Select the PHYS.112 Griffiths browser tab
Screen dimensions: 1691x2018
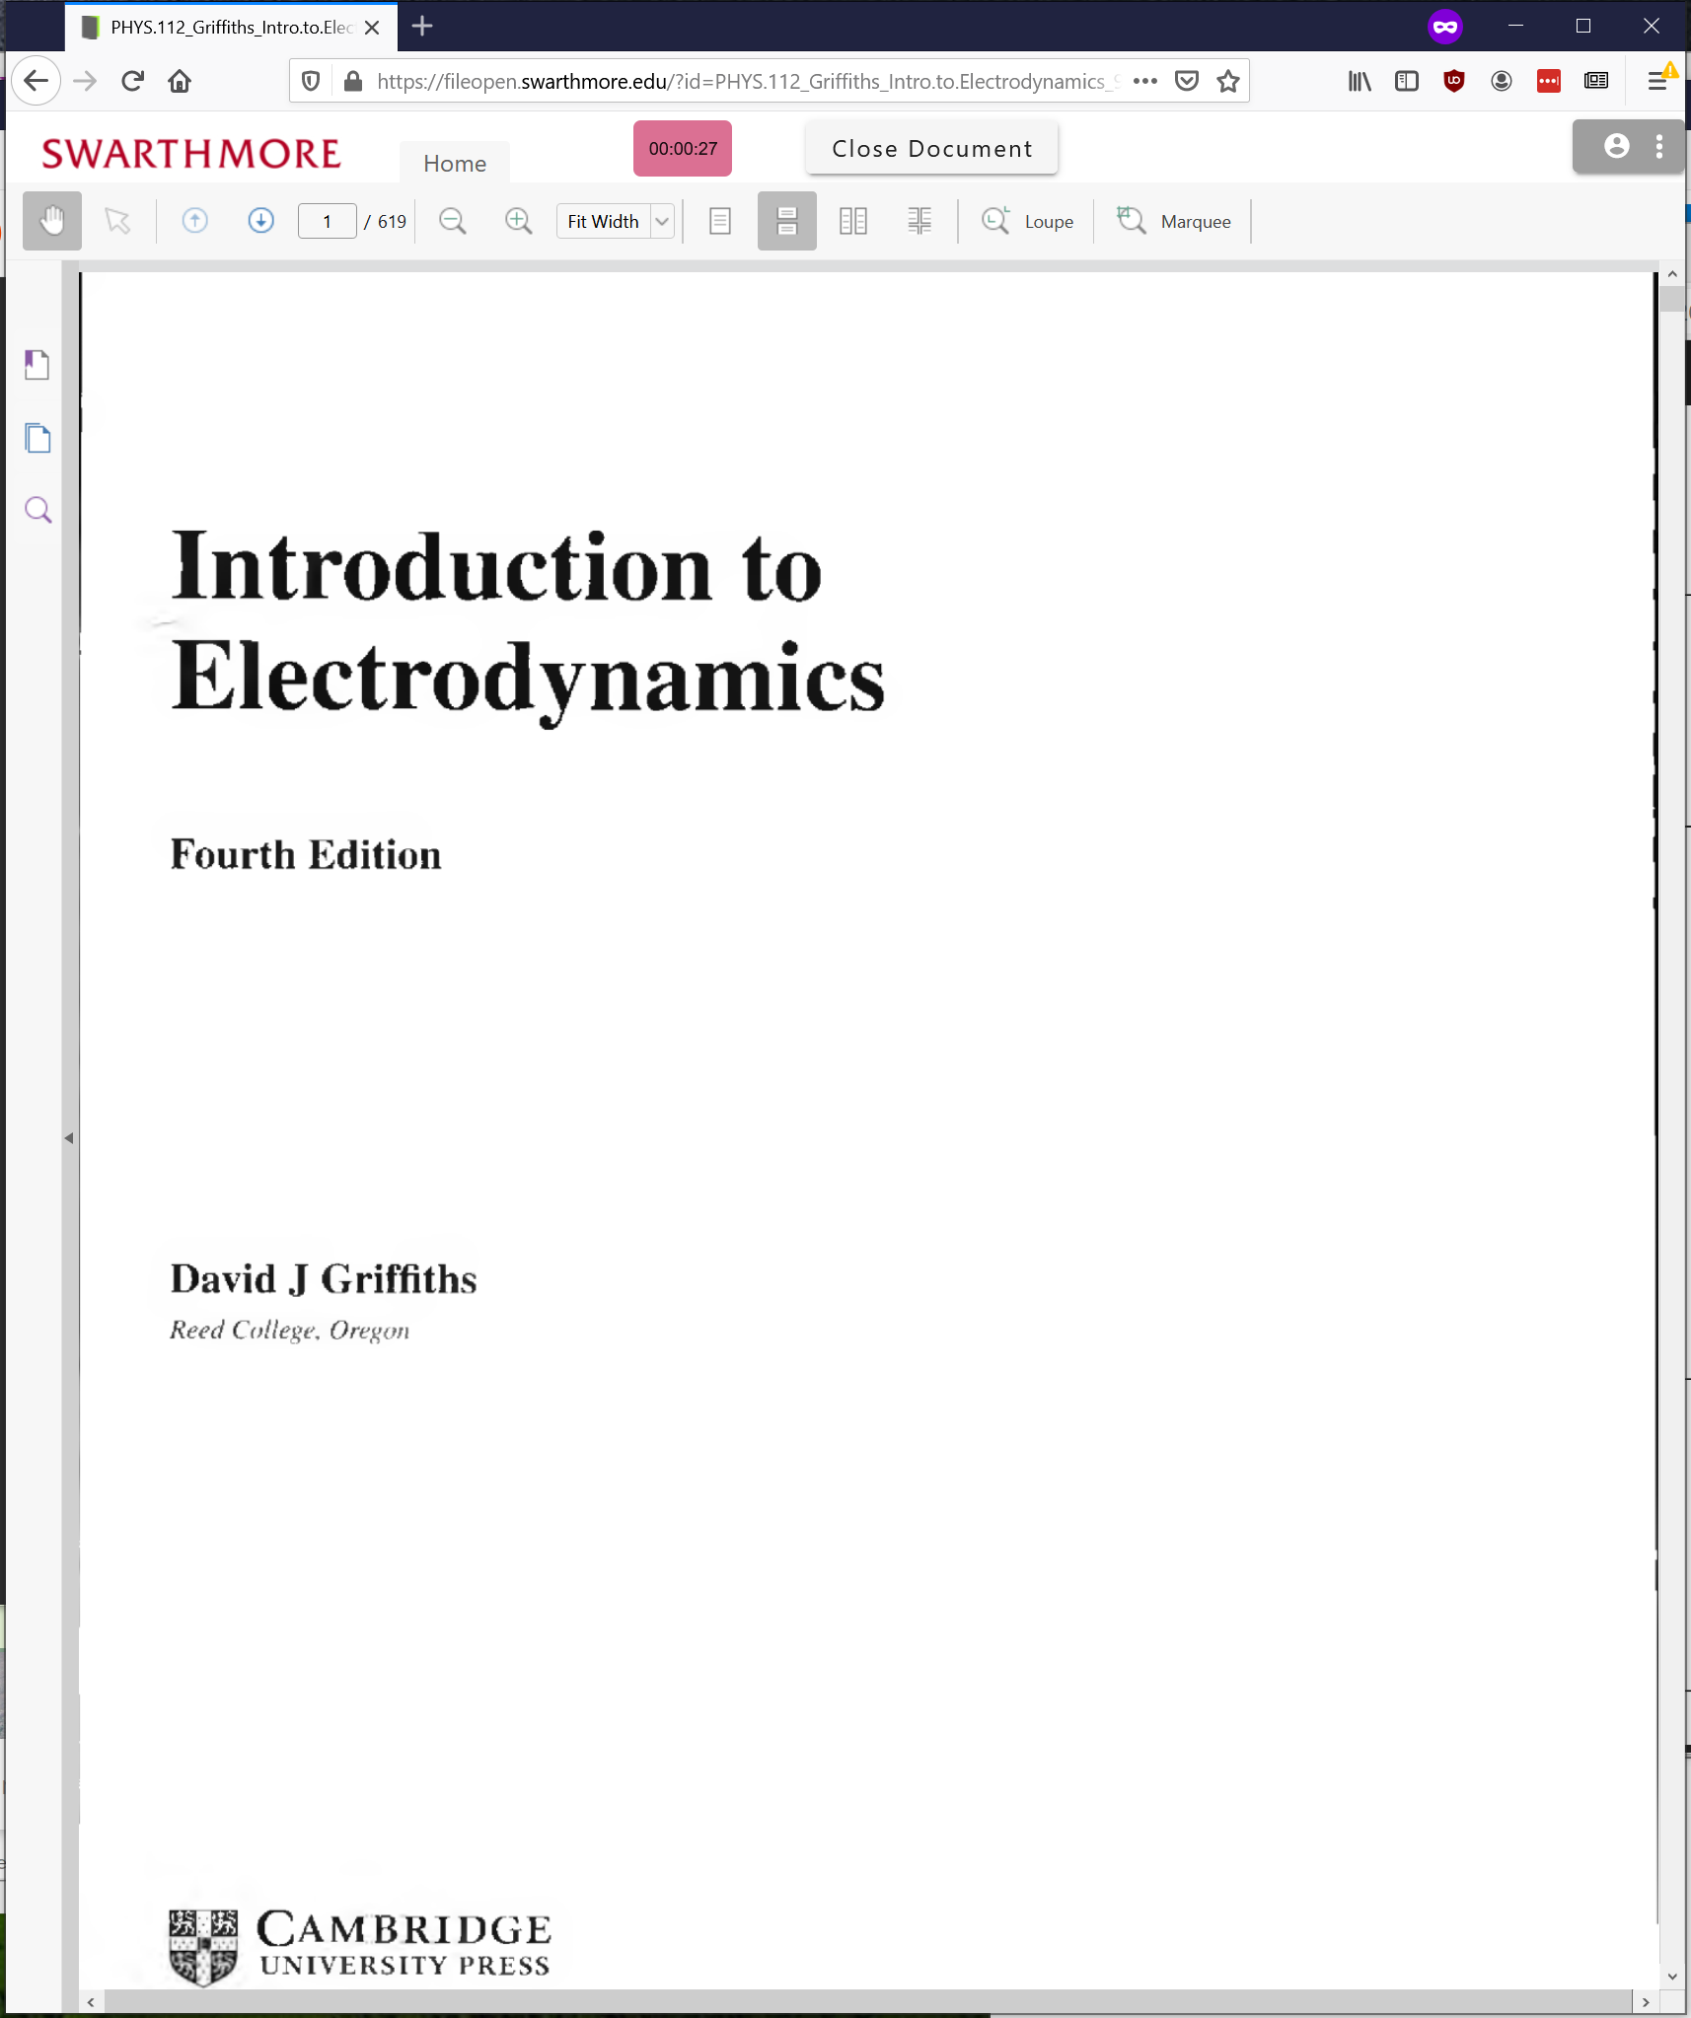coord(231,28)
